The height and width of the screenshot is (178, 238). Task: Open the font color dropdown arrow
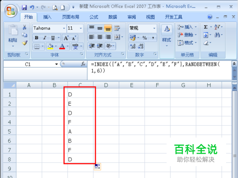click(x=68, y=46)
